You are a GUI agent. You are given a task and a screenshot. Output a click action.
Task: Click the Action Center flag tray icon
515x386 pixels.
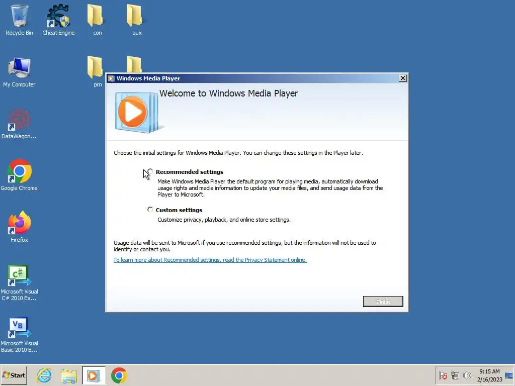click(x=443, y=375)
